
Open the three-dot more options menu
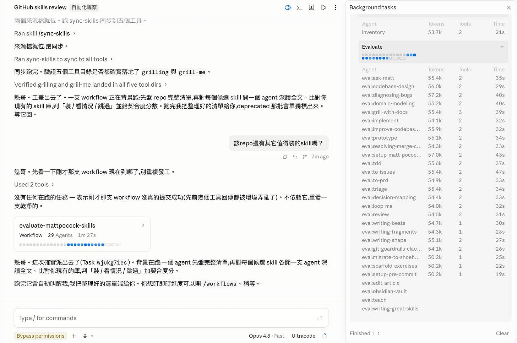pyautogui.click(x=335, y=7)
